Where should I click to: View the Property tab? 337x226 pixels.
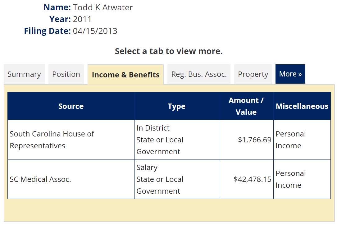[253, 74]
